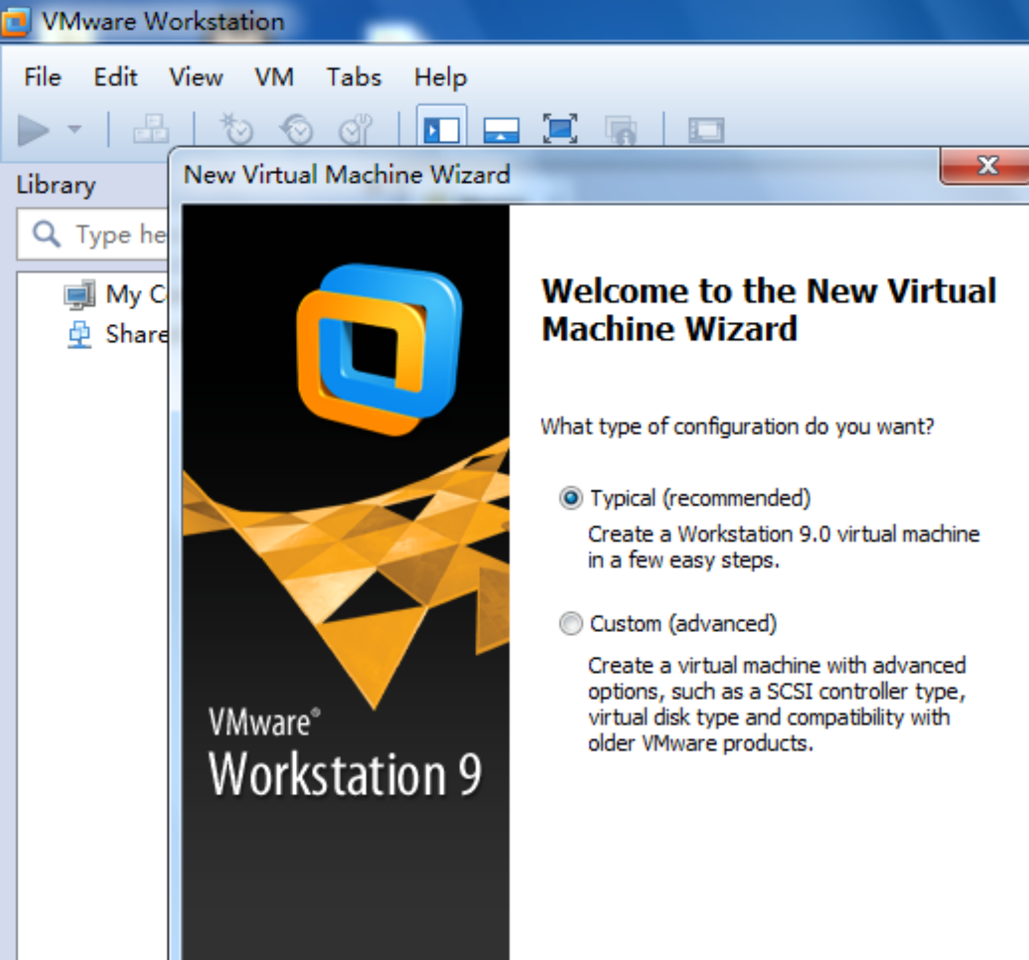Click the Library panel heading
1029x960 pixels.
(56, 185)
